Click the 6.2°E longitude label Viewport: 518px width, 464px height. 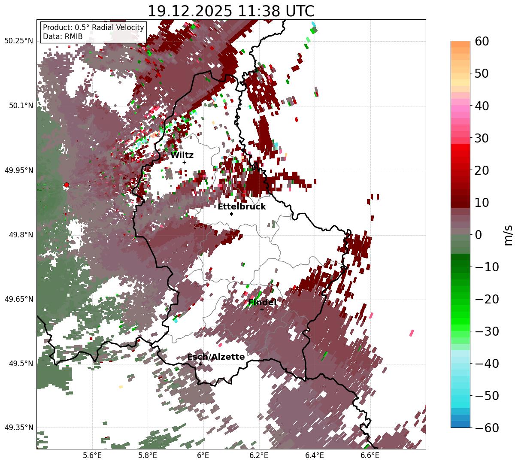[x=259, y=455]
